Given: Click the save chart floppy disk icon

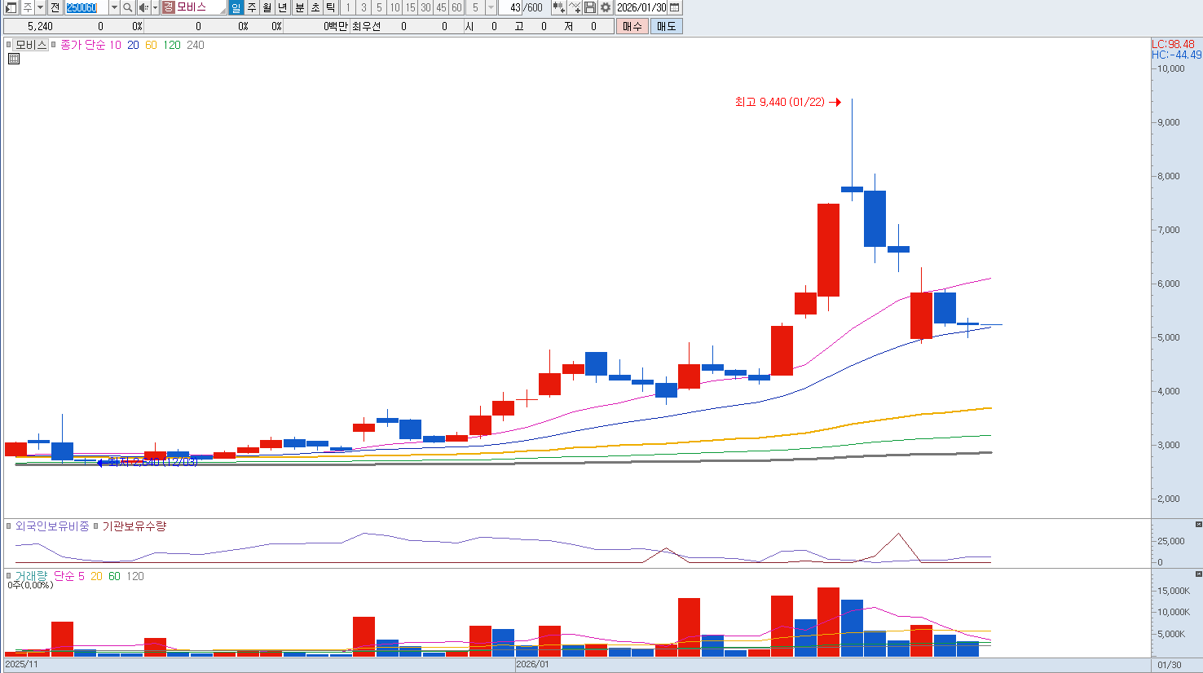Looking at the screenshot, I should (590, 7).
